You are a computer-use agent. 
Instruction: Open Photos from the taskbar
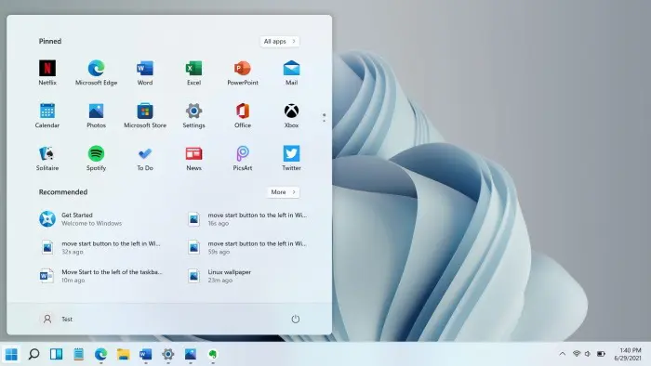click(191, 355)
